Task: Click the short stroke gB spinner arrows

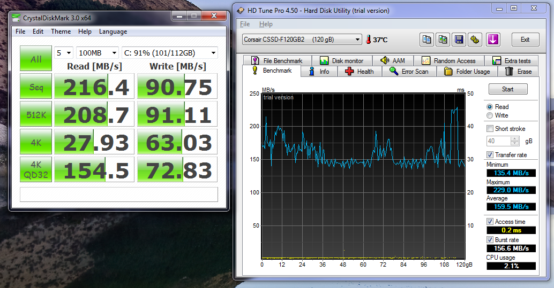Action: coord(515,141)
